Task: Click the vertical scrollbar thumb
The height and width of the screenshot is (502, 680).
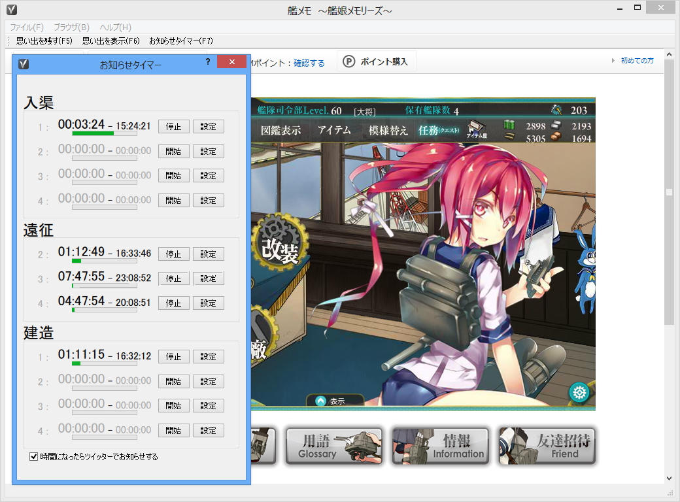Action: [x=669, y=192]
